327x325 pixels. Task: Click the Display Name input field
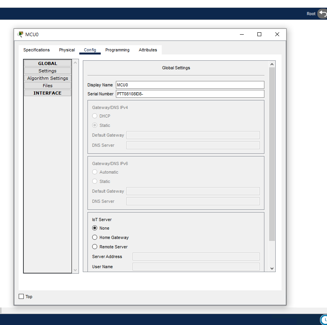coord(190,85)
